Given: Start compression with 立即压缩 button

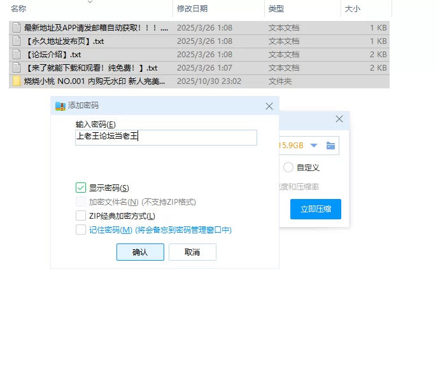Looking at the screenshot, I should coord(316,209).
